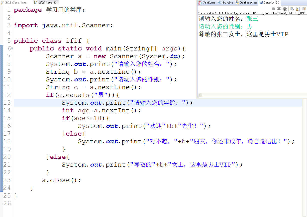The height and width of the screenshot is (217, 307).
Task: Toggle the Scroll Lock icon in Console
Action: pos(298,9)
